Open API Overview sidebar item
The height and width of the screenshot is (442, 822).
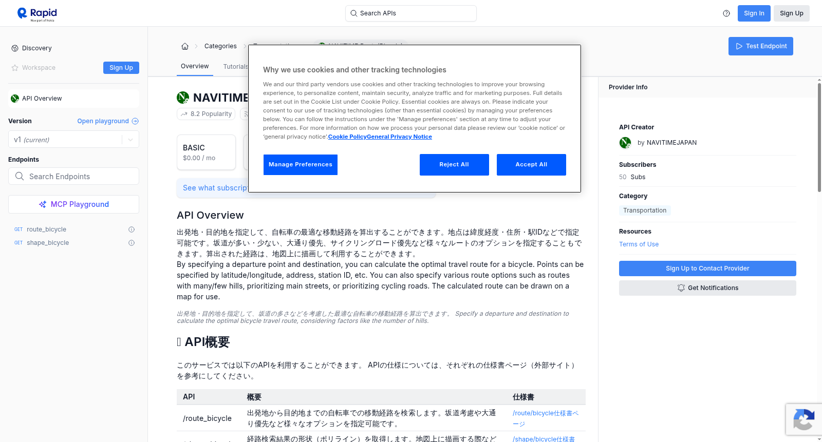click(73, 99)
